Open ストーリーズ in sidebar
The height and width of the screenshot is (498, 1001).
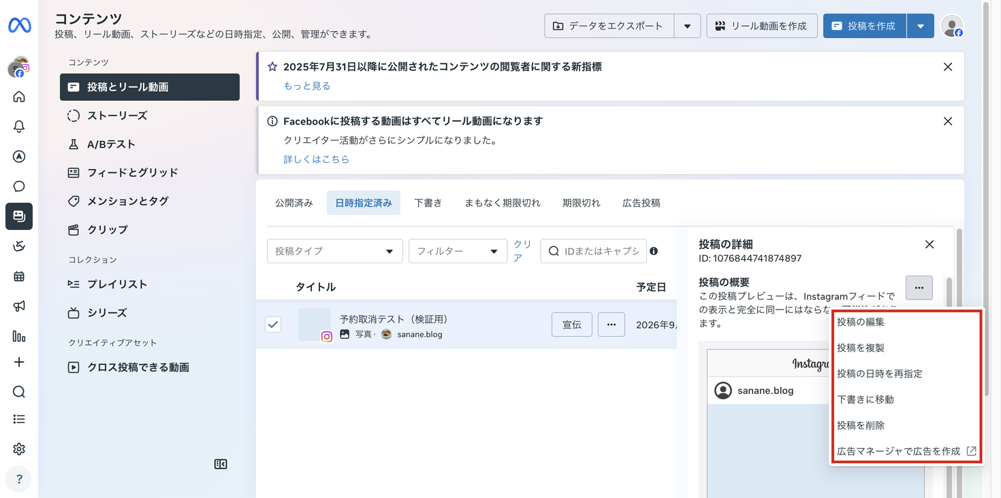[150, 116]
